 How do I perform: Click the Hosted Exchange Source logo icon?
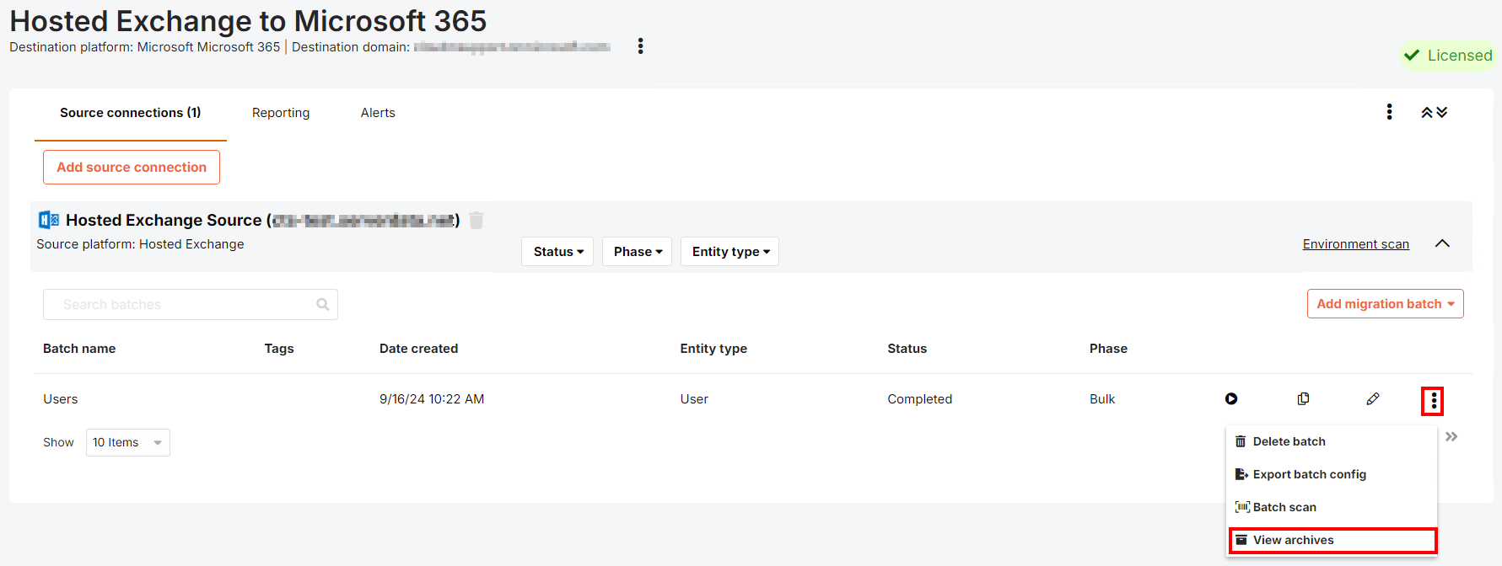coord(49,221)
